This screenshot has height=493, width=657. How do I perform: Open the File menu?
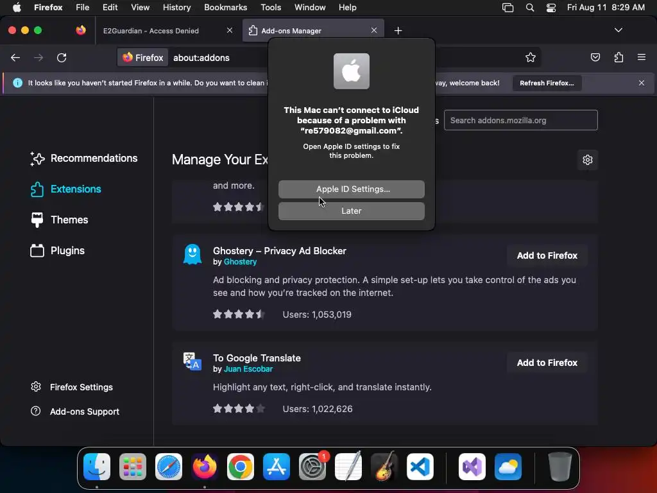[x=83, y=7]
